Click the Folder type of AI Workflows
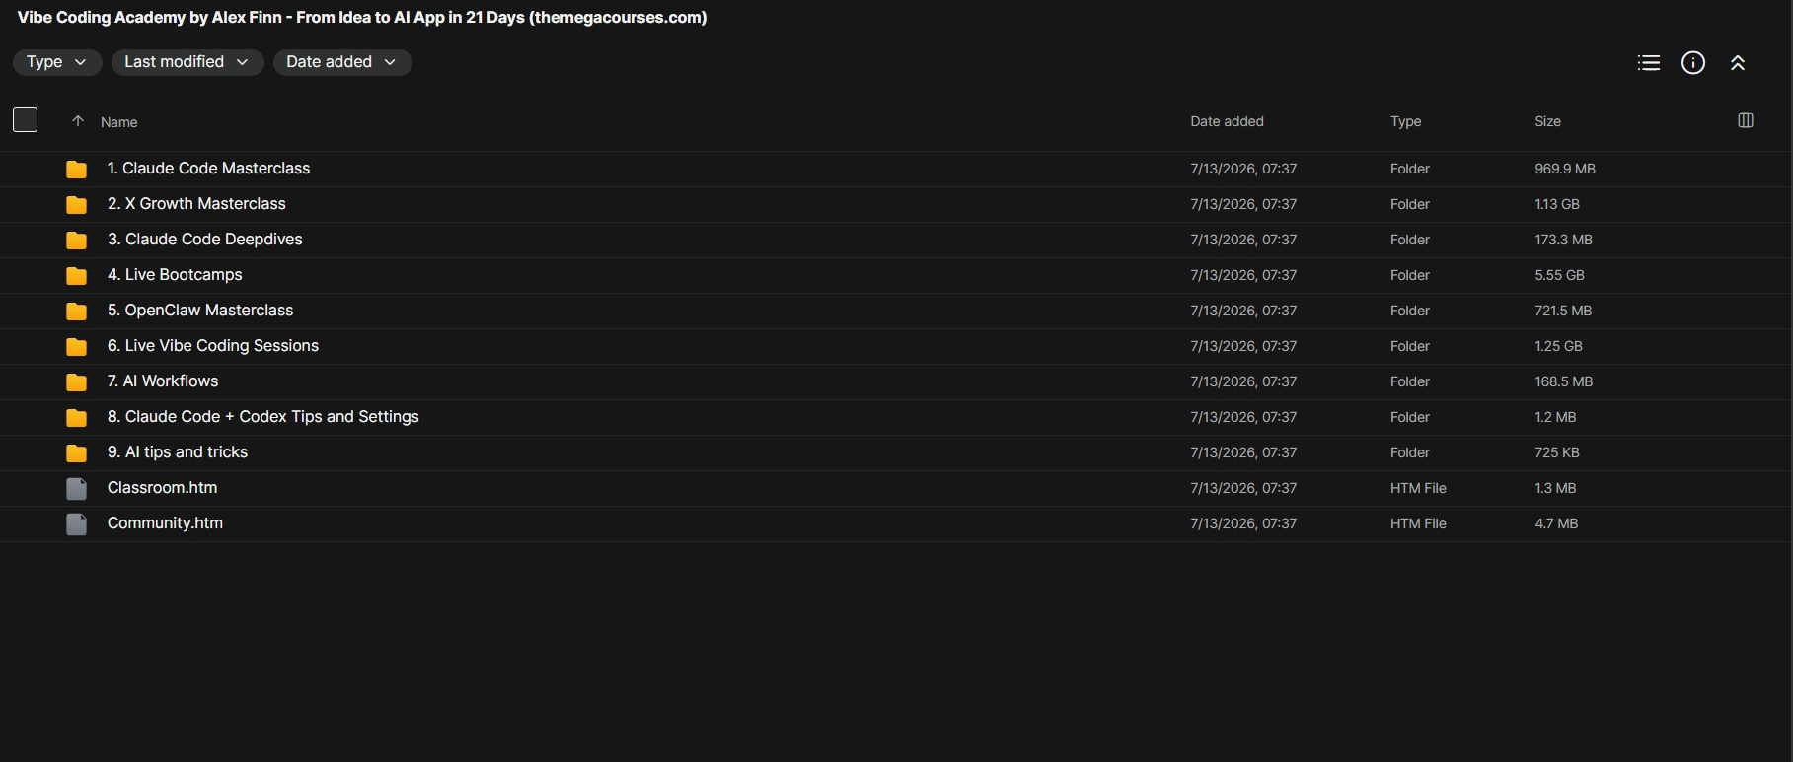 (x=1409, y=381)
